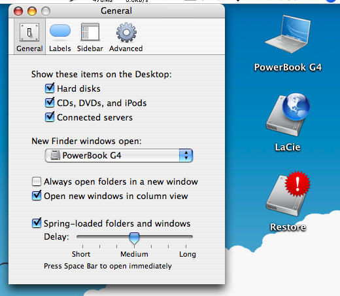Click the Delay slider thumb
Screen dimensions: 340x296
[134, 238]
